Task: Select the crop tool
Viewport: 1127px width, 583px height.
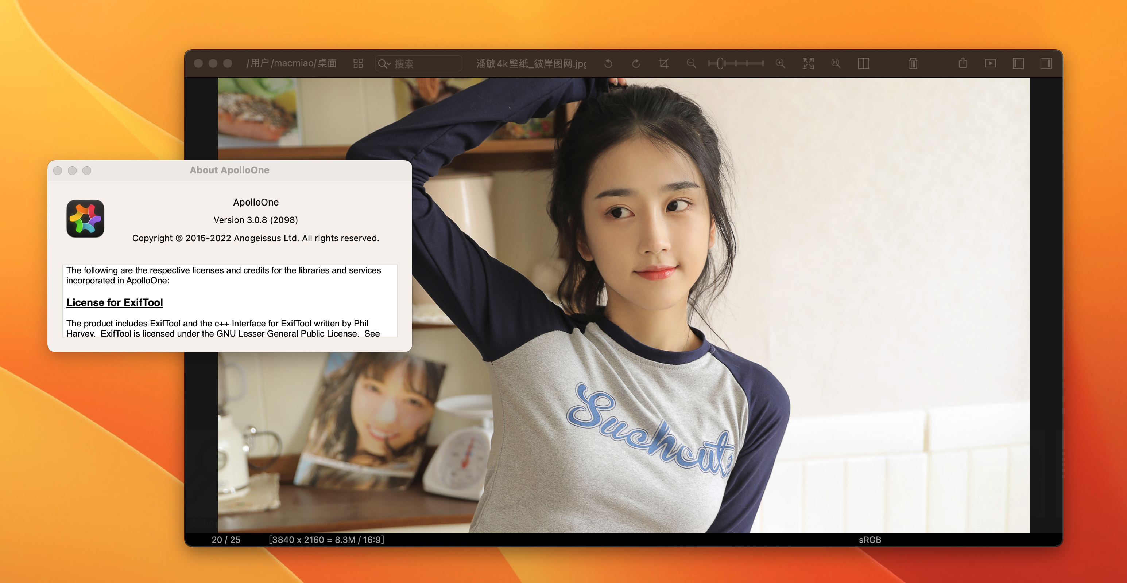Action: [664, 64]
